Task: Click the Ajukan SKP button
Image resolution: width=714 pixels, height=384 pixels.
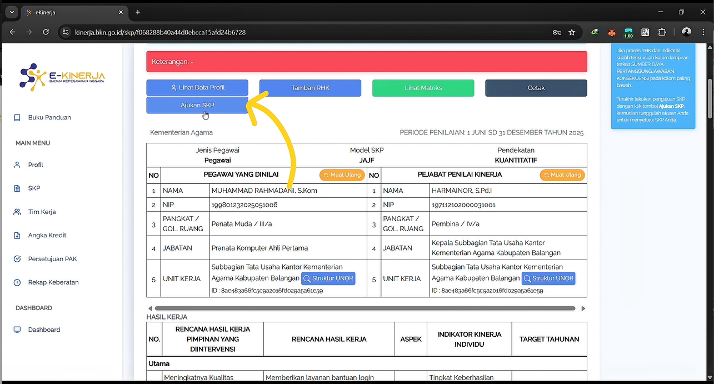Action: 197,105
